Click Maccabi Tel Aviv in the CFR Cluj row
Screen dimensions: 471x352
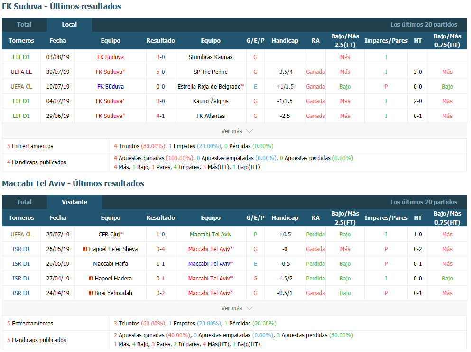(211, 235)
